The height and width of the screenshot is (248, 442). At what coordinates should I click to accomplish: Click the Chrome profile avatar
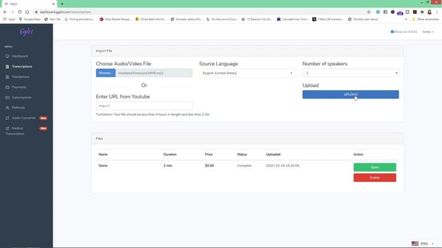[x=430, y=12]
